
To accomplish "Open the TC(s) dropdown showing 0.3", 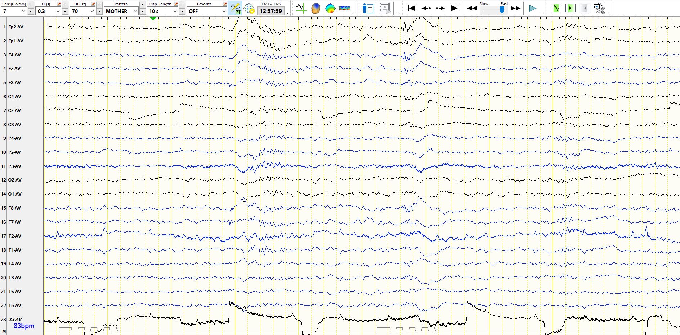I will 48,11.
